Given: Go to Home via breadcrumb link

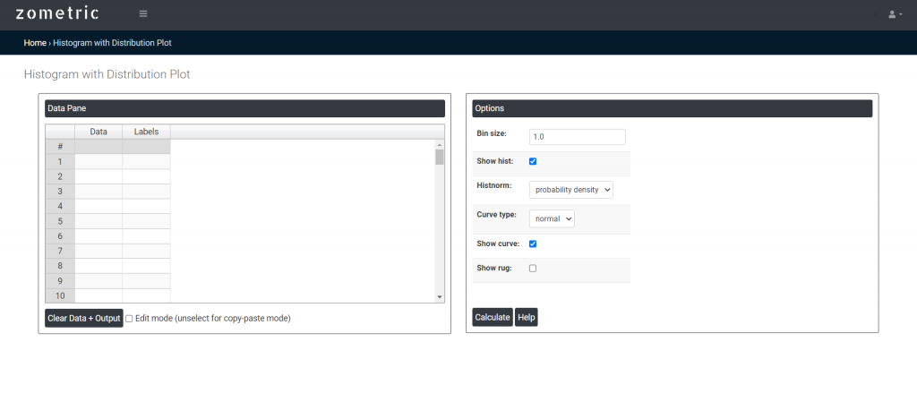Looking at the screenshot, I should [x=35, y=43].
